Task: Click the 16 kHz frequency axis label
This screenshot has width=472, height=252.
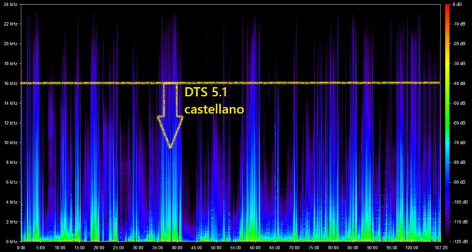Action: coord(12,84)
